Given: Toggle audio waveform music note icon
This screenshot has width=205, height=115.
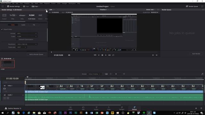Looking at the screenshot, I should [202, 74].
